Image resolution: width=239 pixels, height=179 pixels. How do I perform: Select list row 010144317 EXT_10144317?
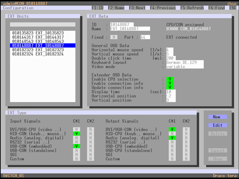tap(43, 37)
